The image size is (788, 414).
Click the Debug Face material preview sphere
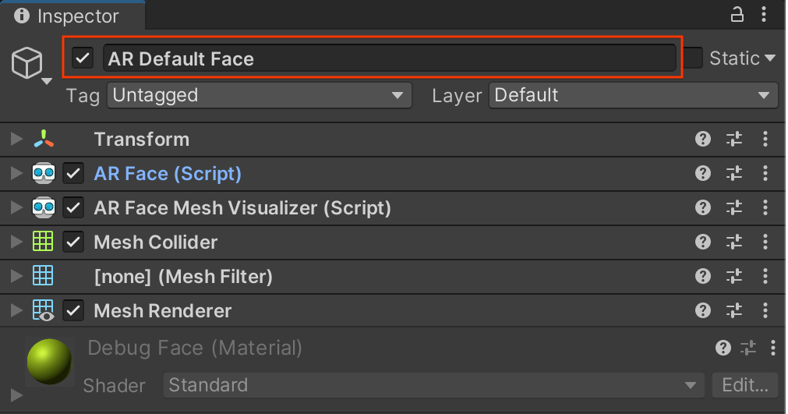[x=49, y=361]
